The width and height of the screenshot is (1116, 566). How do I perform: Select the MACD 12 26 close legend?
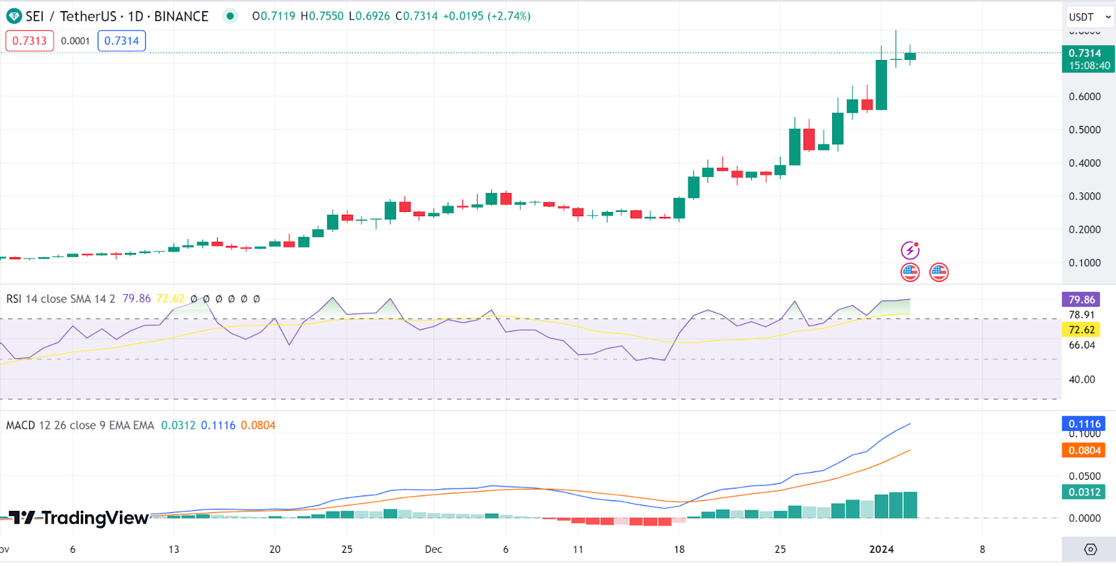click(x=80, y=425)
